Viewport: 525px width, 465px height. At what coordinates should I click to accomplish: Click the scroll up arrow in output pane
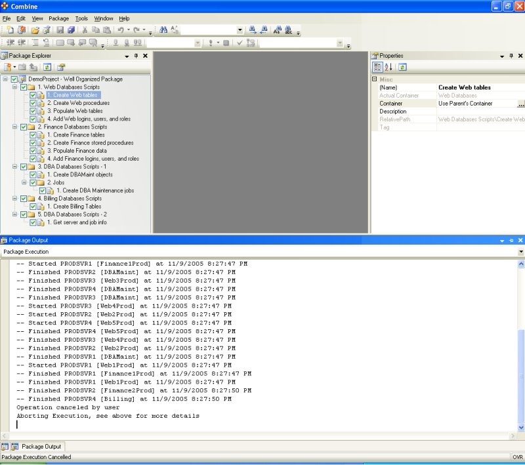point(521,264)
